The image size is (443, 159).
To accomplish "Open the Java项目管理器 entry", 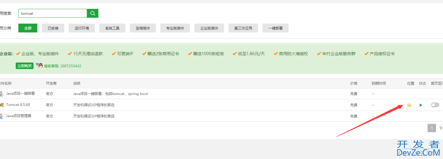I will [19, 116].
